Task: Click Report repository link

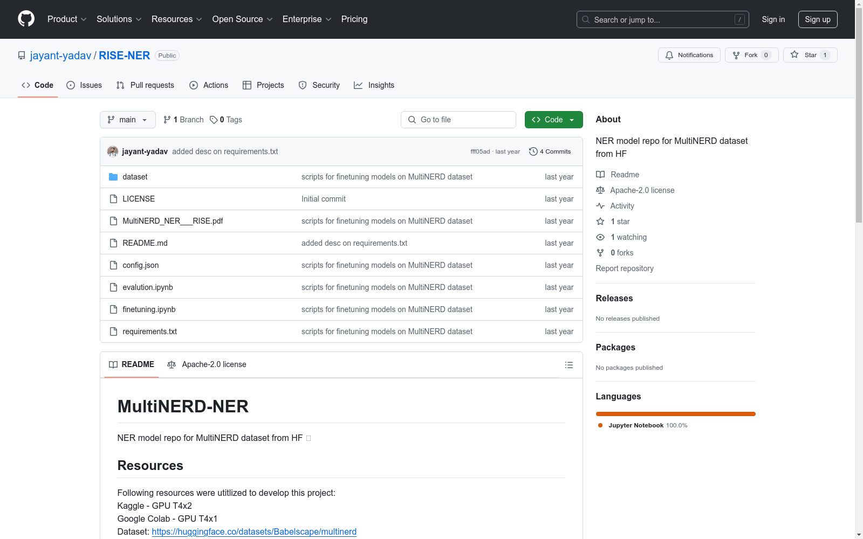Action: click(625, 268)
